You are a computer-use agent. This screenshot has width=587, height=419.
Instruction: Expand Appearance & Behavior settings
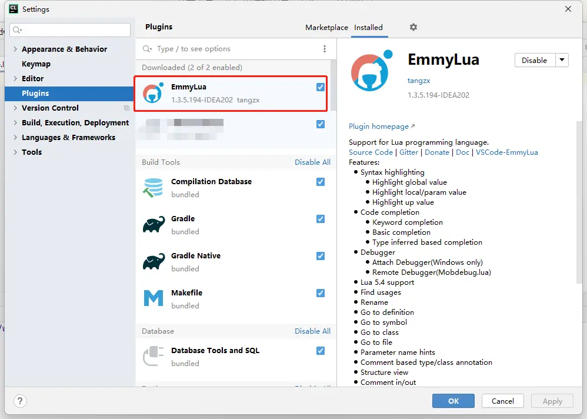(15, 49)
